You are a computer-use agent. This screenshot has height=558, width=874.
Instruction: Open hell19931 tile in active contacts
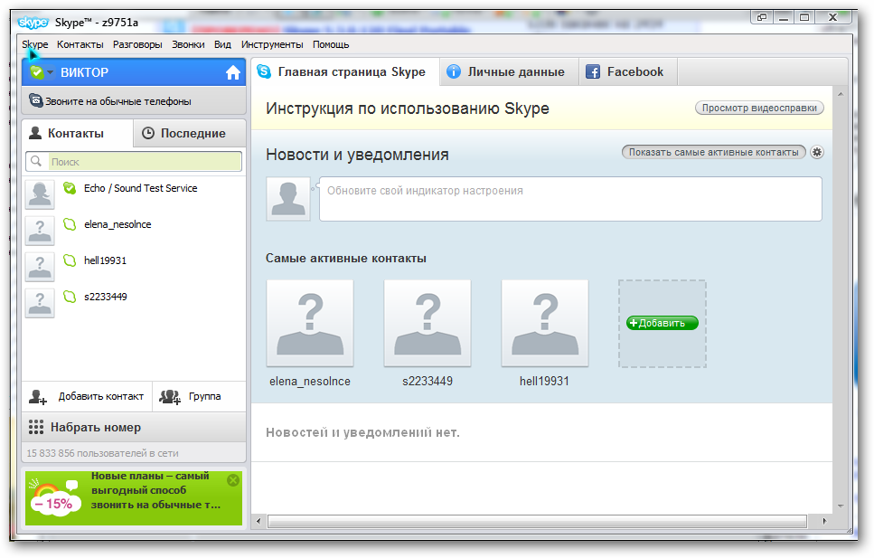tap(545, 324)
